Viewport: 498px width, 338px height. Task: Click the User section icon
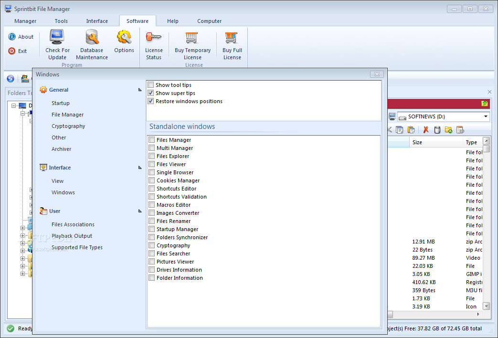(x=43, y=211)
